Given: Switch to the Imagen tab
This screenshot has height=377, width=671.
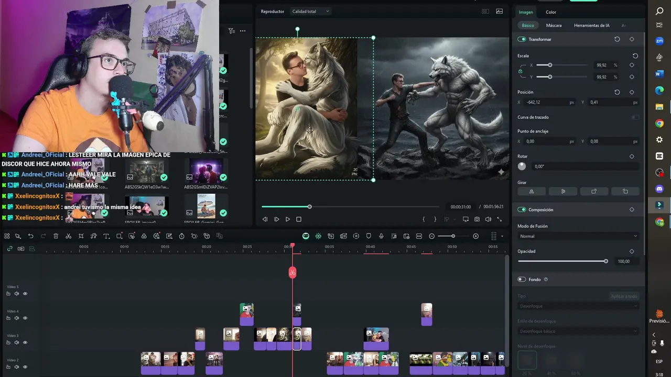Looking at the screenshot, I should (526, 12).
